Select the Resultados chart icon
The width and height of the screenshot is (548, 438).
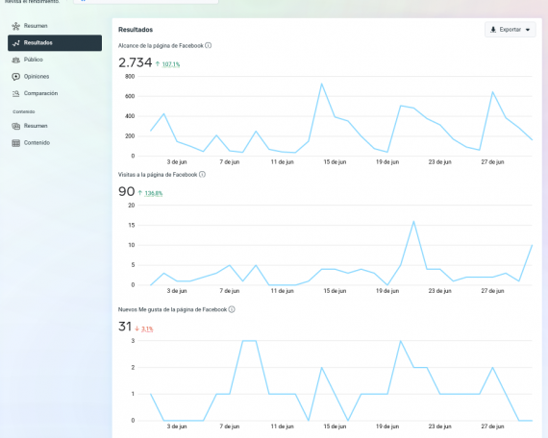point(15,43)
